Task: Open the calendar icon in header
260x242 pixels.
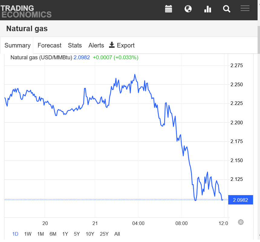Action: pos(168,9)
